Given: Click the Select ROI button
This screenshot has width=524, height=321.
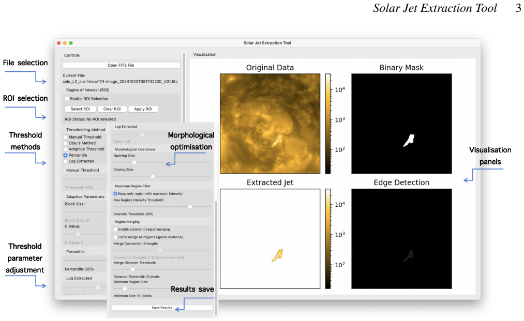Looking at the screenshot, I should pos(80,109).
